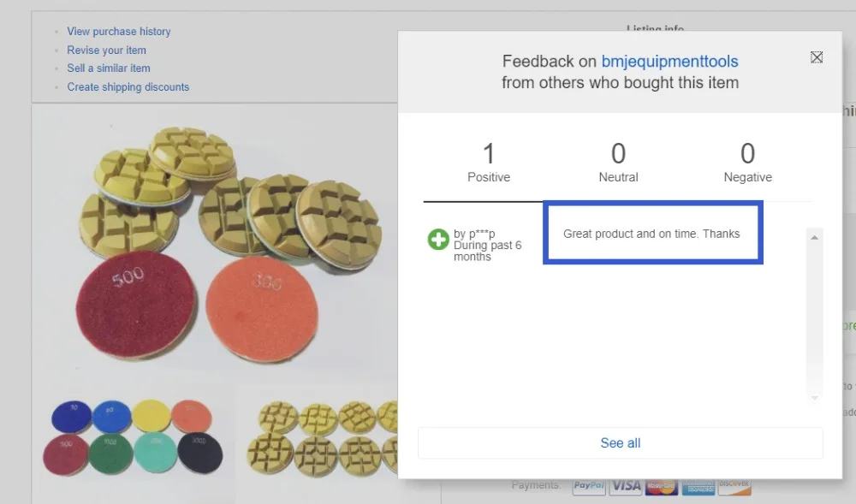This screenshot has width=856, height=504.
Task: Click the Discover card payment icon
Action: (x=734, y=487)
